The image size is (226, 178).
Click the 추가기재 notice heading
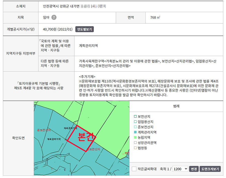[87, 76]
